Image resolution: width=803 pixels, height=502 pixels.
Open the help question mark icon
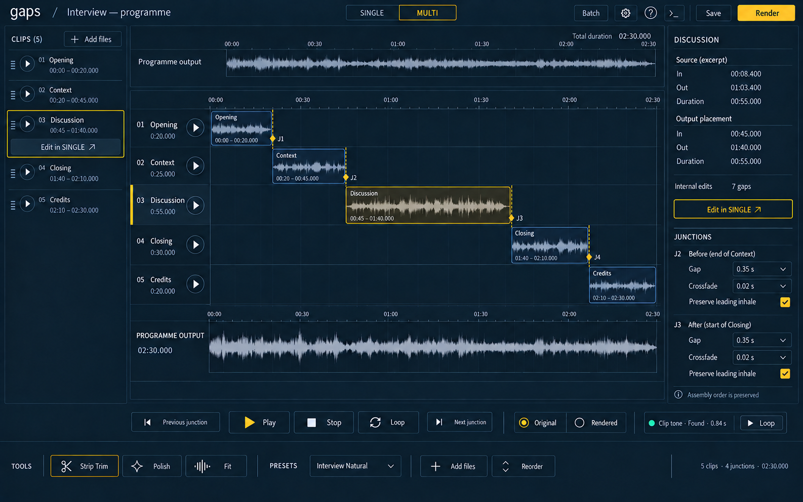click(651, 13)
